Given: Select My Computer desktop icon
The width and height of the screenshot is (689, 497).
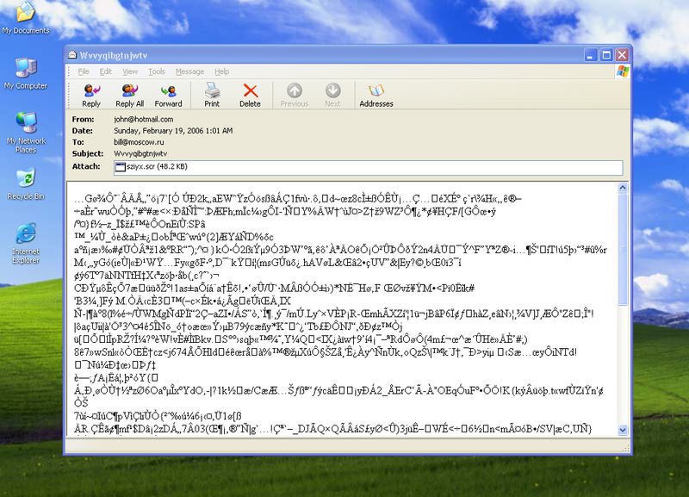Looking at the screenshot, I should (x=26, y=74).
